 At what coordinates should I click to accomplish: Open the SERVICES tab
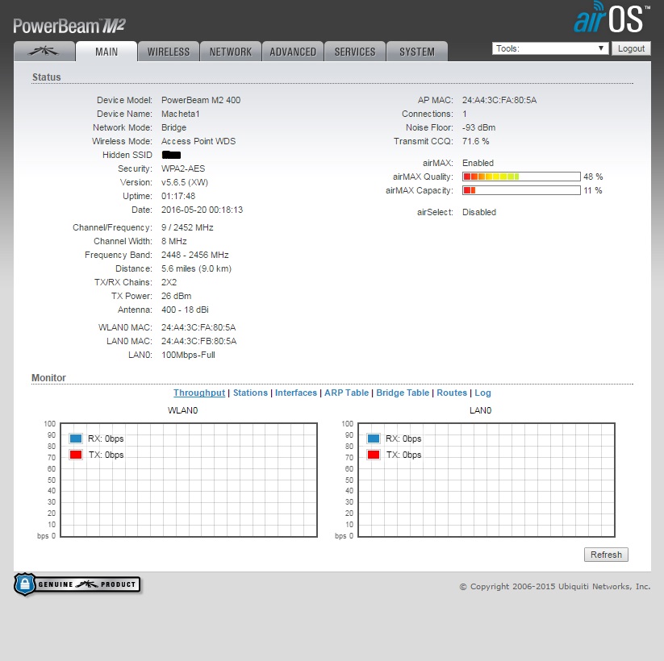coord(355,52)
